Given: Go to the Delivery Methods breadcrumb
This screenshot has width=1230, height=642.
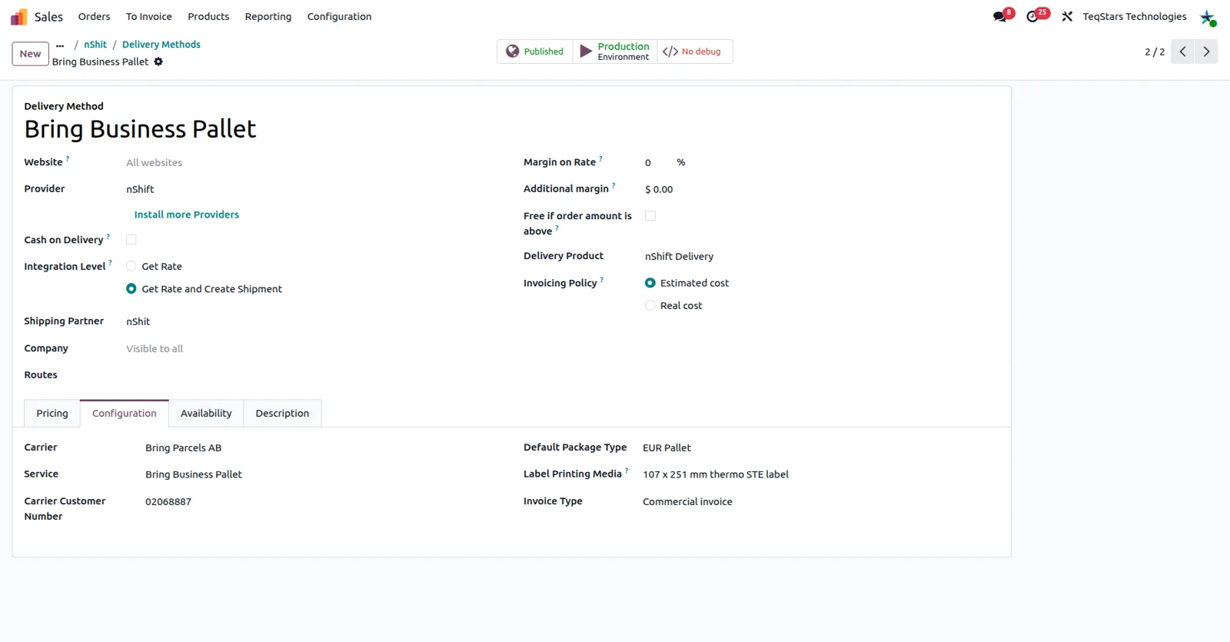Looking at the screenshot, I should click(x=161, y=45).
